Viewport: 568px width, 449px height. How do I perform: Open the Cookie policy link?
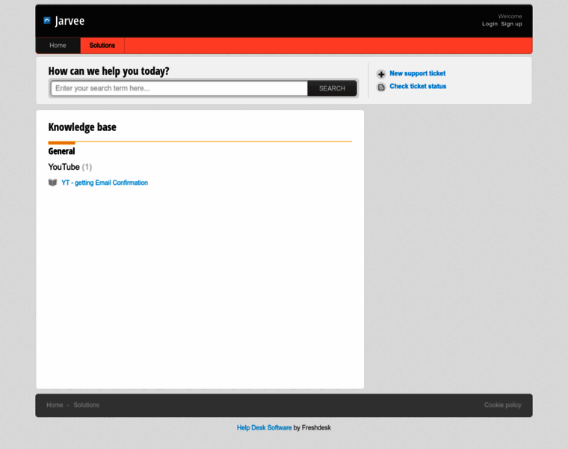tap(503, 405)
